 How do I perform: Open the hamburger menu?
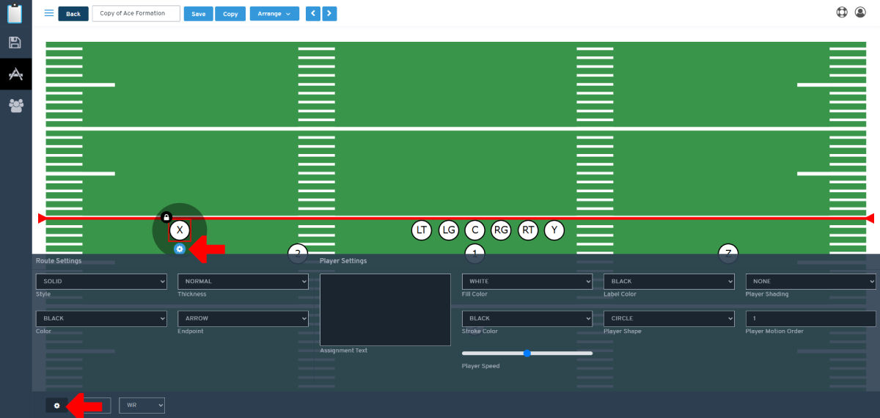(x=49, y=13)
